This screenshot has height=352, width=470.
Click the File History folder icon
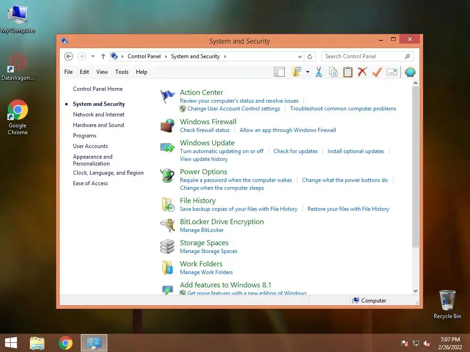tap(168, 204)
